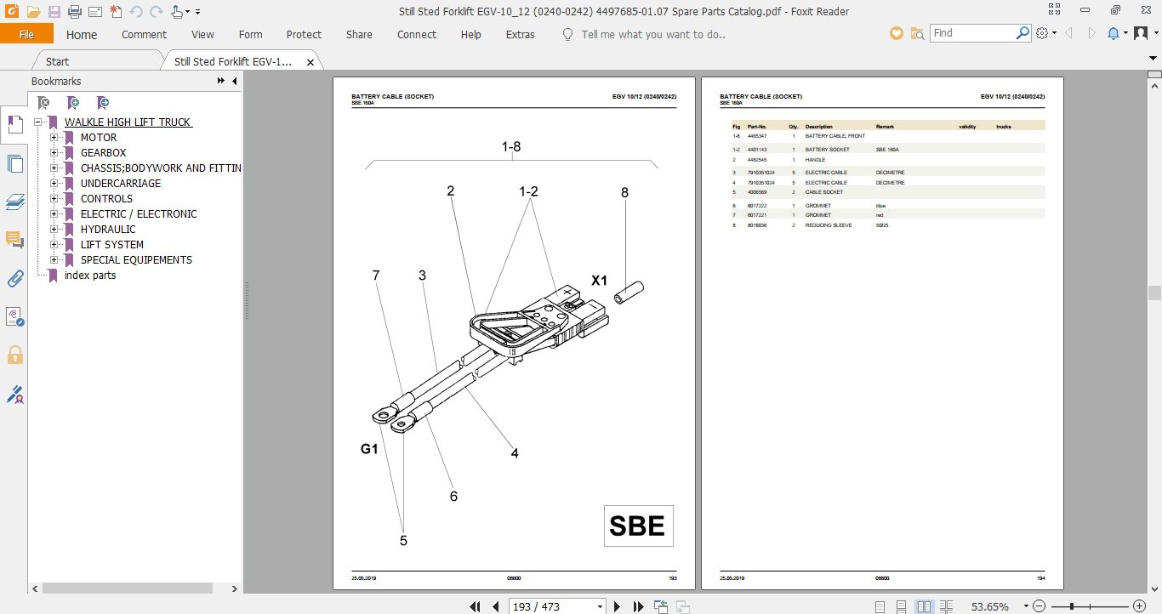Expand the HYDRAULIC bookmark node
Screen dimensions: 1162x614
click(x=54, y=230)
